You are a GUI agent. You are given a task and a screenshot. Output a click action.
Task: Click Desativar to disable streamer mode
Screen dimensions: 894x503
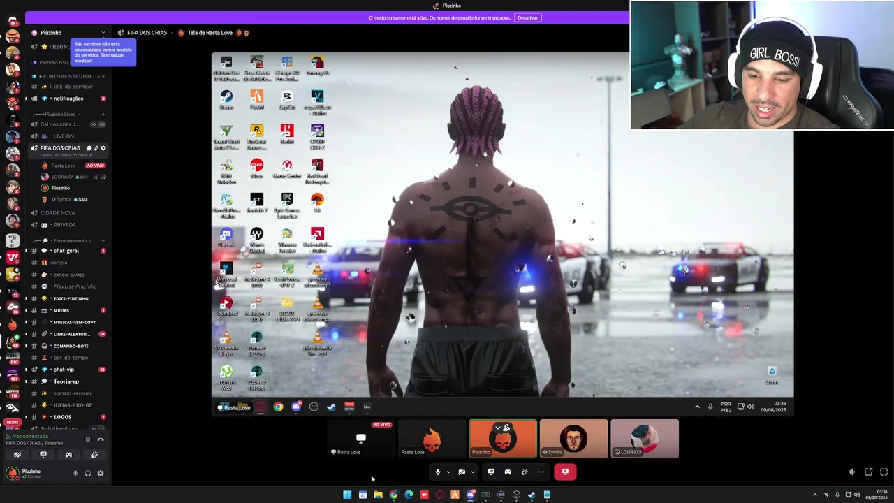528,17
